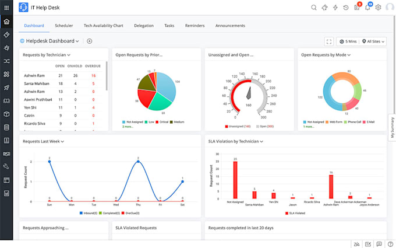Open CMDB database icon in sidebar
This screenshot has height=248, width=396.
[x=6, y=127]
